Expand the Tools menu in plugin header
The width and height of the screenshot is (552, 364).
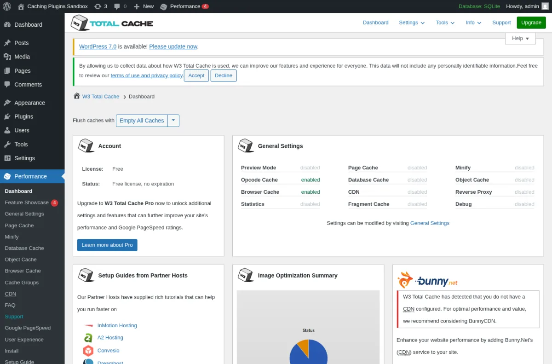click(445, 23)
